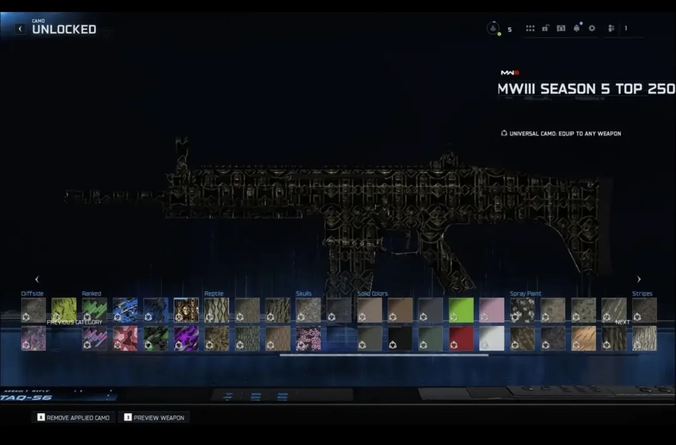The height and width of the screenshot is (445, 676).
Task: Click the player rank emblem icon
Action: pyautogui.click(x=493, y=29)
